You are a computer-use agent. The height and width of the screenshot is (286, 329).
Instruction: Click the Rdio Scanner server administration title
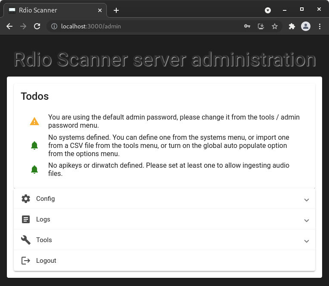164,59
